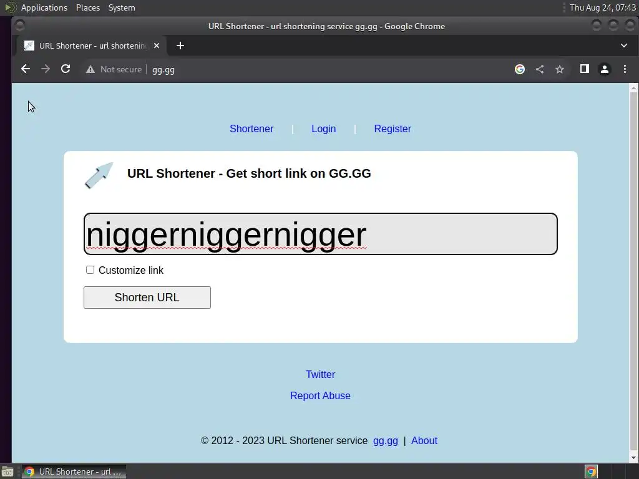The image size is (639, 479).
Task: Click the clock showing Thu Aug 24
Action: pos(602,7)
